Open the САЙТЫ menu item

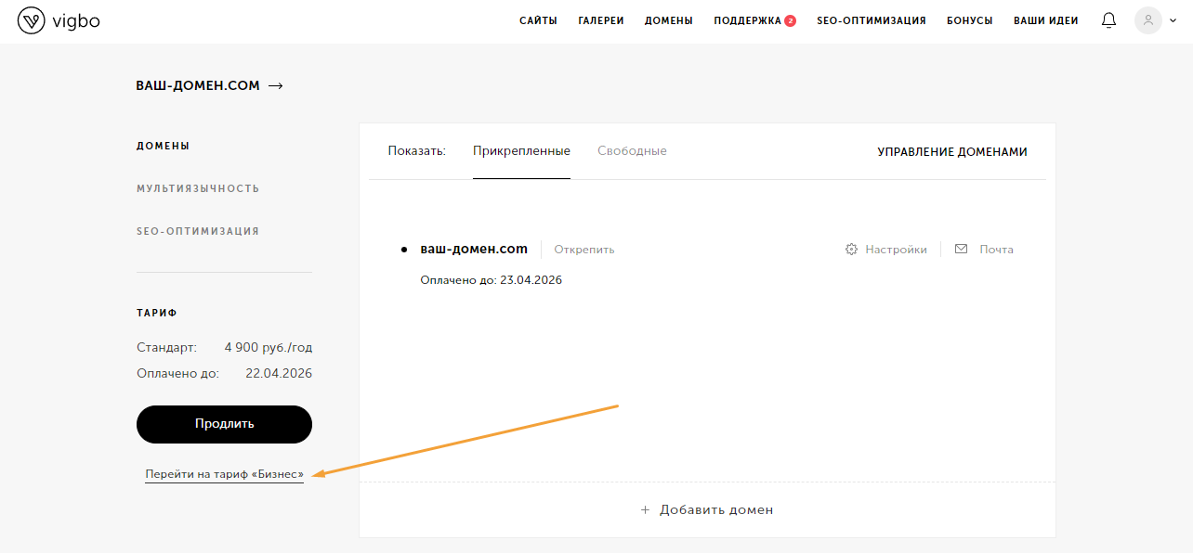pyautogui.click(x=538, y=20)
